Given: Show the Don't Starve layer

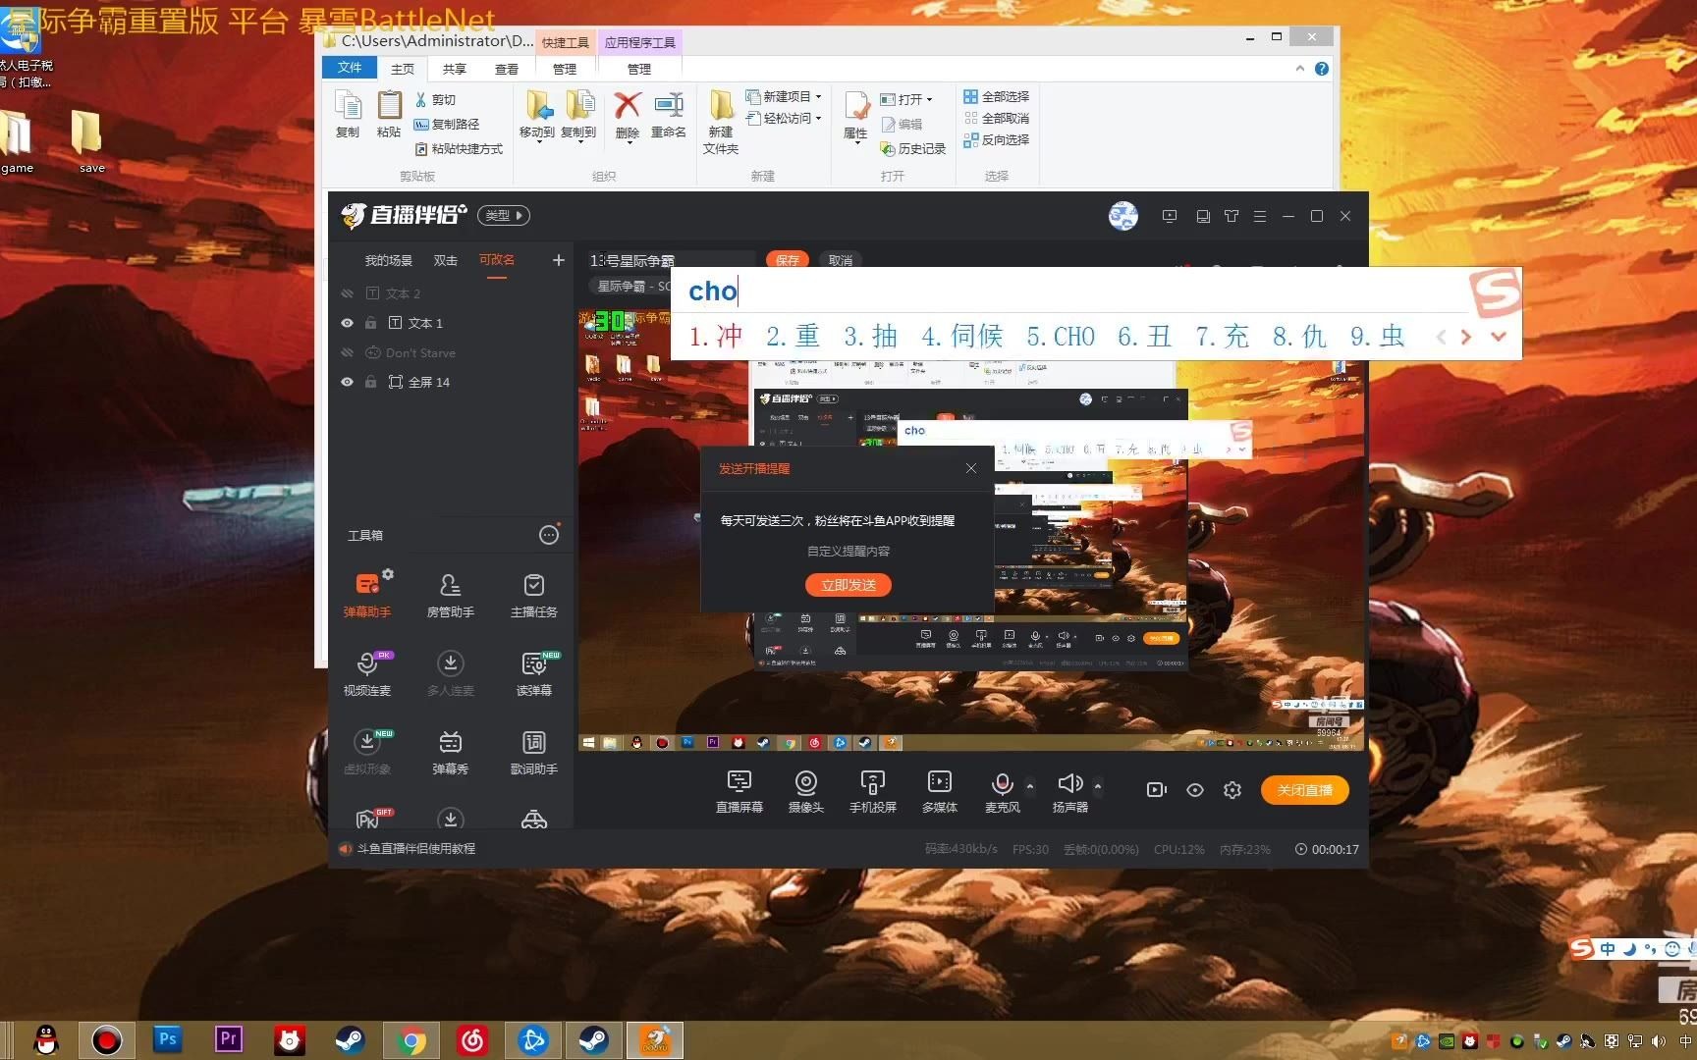Looking at the screenshot, I should coord(347,352).
